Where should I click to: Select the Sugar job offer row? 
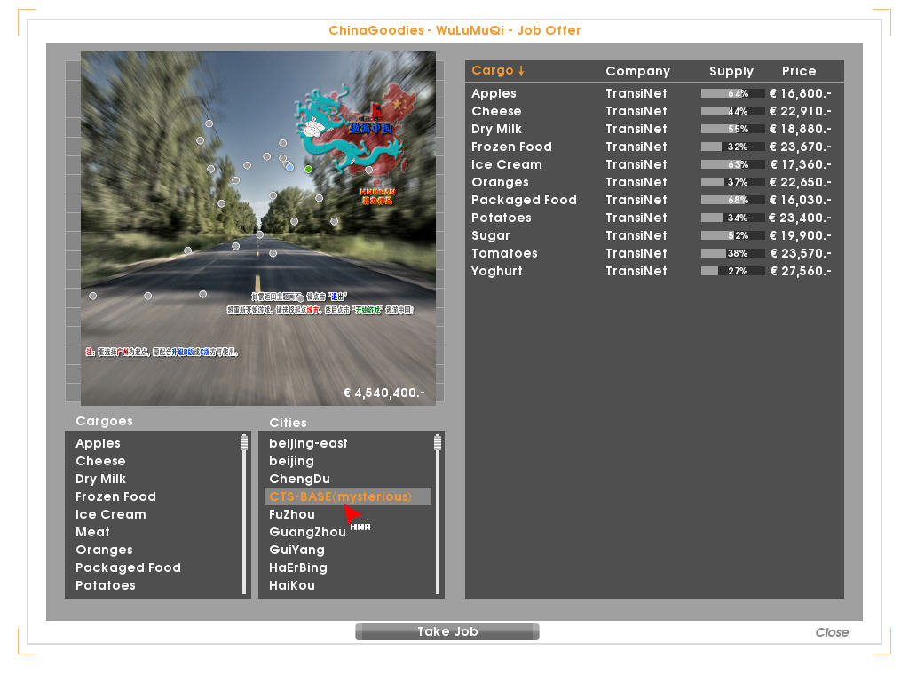pos(654,235)
